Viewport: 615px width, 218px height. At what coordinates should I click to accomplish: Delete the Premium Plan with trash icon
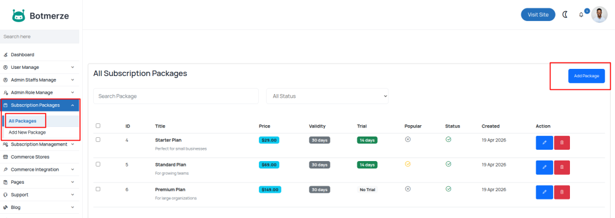click(x=562, y=192)
